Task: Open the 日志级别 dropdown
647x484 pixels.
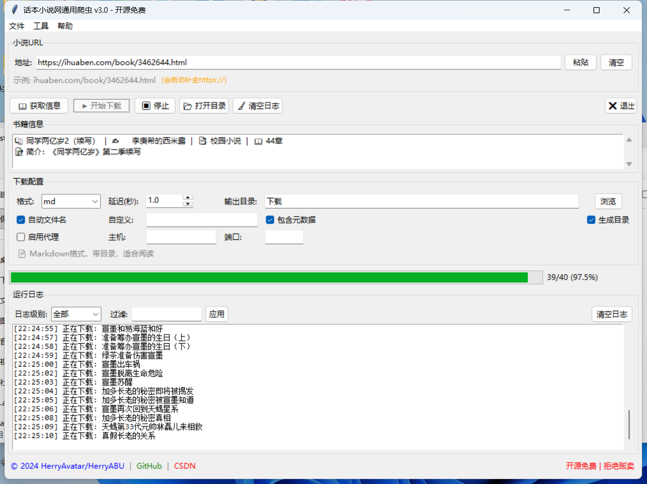Action: click(x=76, y=314)
